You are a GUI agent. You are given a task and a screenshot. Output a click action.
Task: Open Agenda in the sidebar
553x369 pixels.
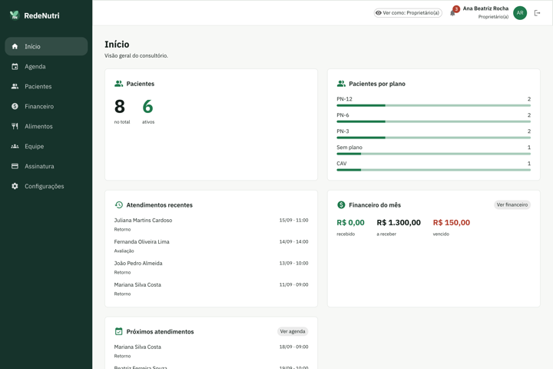point(46,66)
